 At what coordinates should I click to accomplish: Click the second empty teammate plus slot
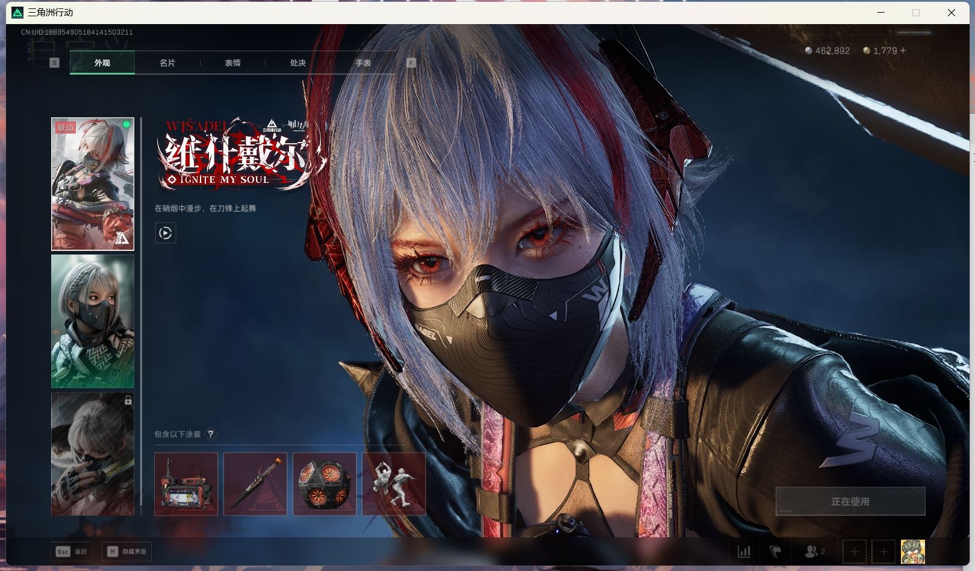coord(883,551)
